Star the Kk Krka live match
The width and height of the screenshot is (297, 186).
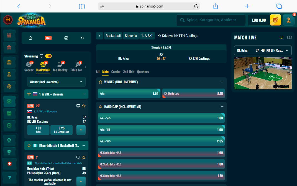coord(84,106)
